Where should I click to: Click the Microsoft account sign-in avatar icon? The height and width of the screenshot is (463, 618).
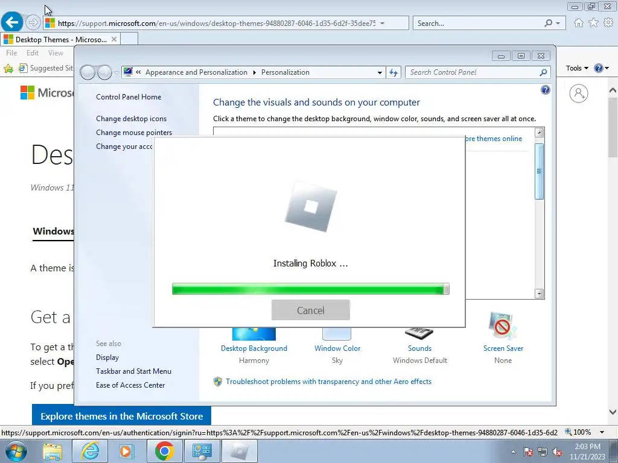pos(579,93)
